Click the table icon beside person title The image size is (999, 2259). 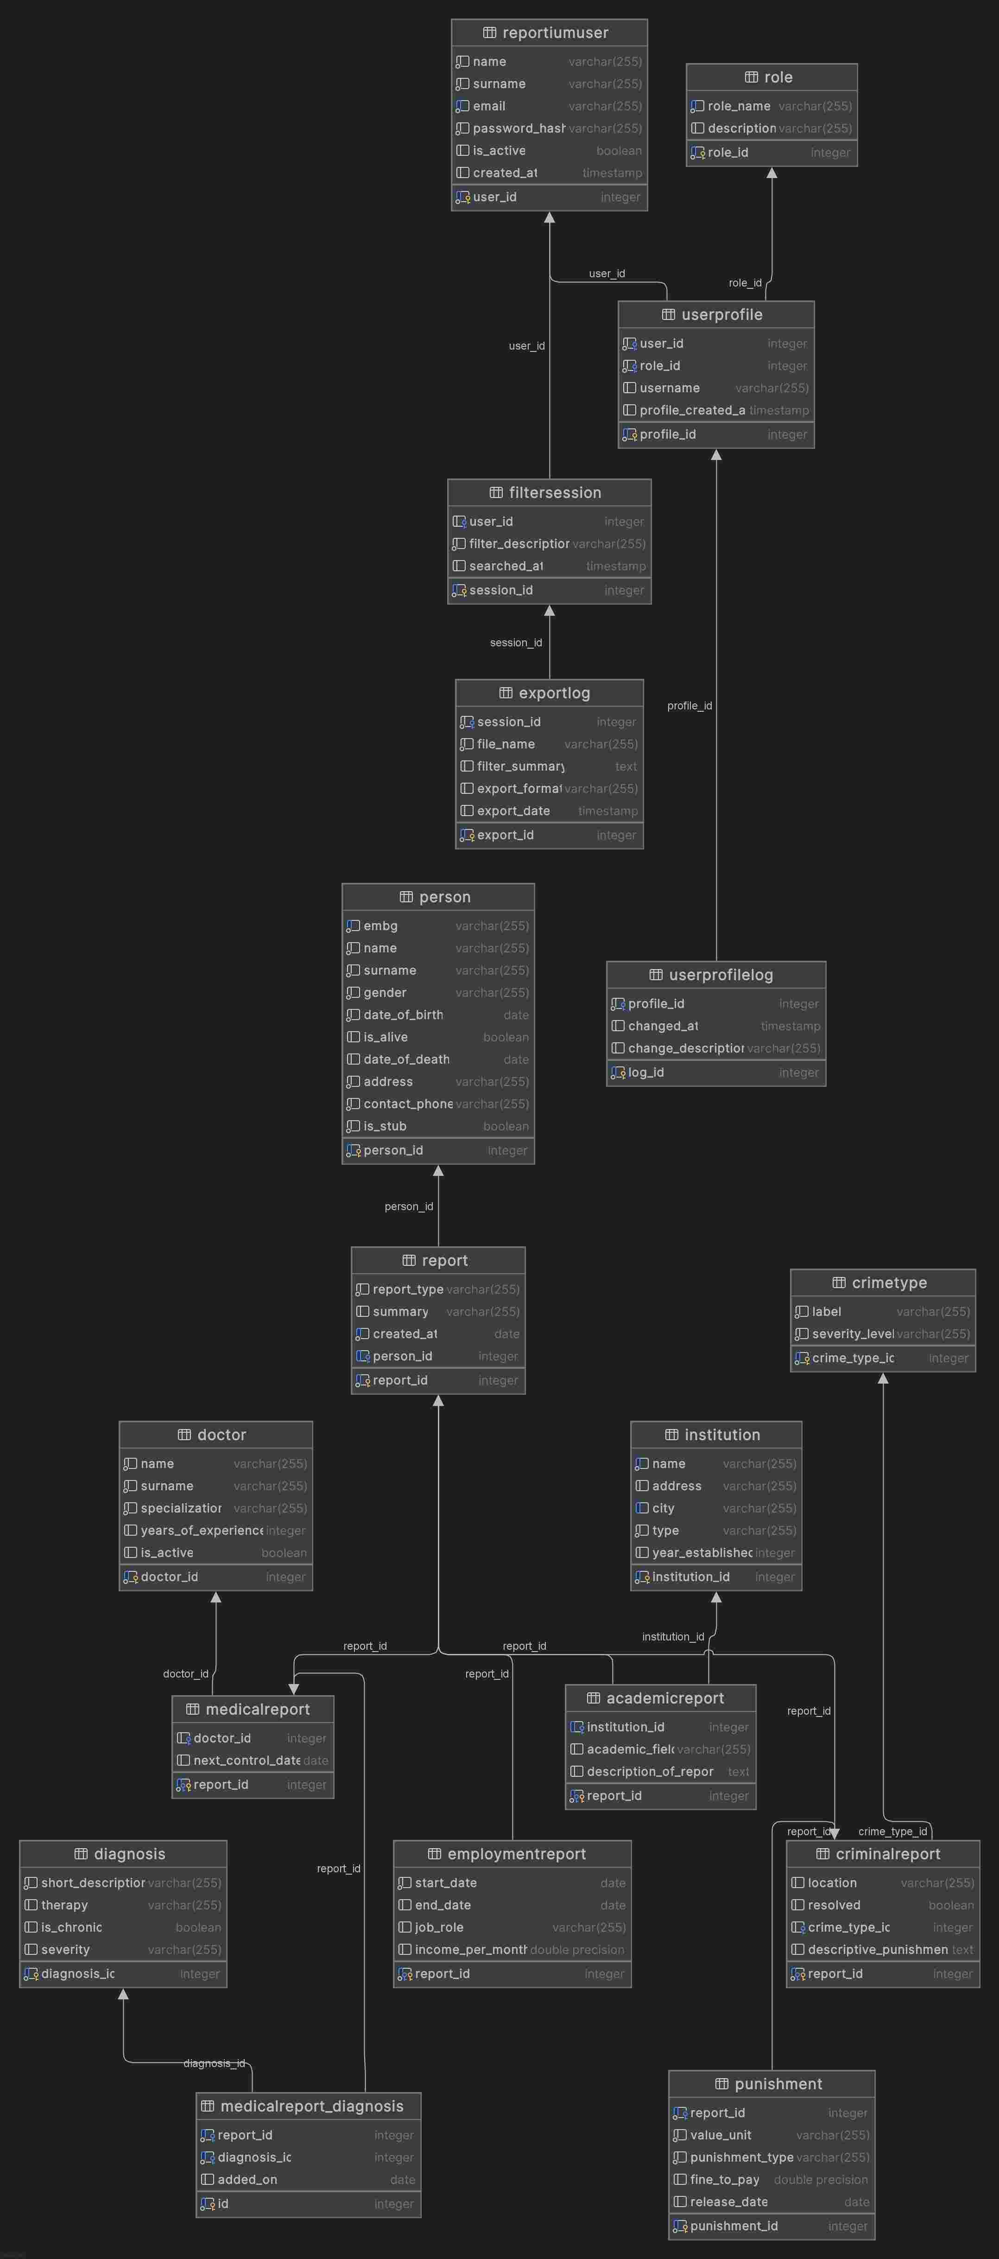(x=406, y=896)
